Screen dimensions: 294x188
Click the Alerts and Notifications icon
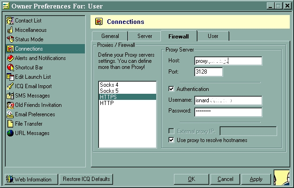coord(10,58)
